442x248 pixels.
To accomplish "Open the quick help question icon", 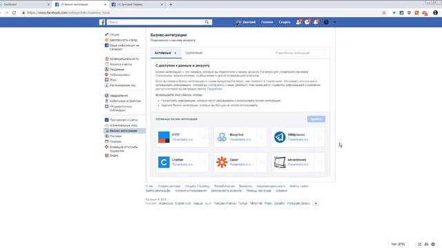I will coord(326,22).
